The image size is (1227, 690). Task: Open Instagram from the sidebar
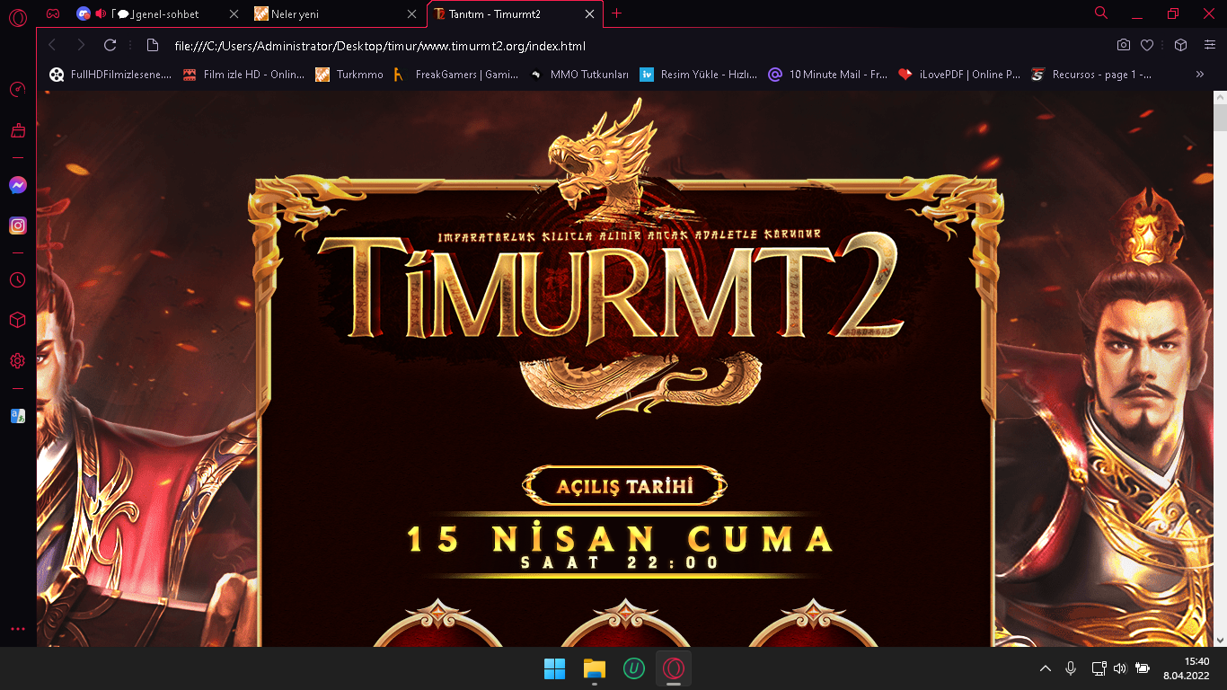pyautogui.click(x=17, y=226)
